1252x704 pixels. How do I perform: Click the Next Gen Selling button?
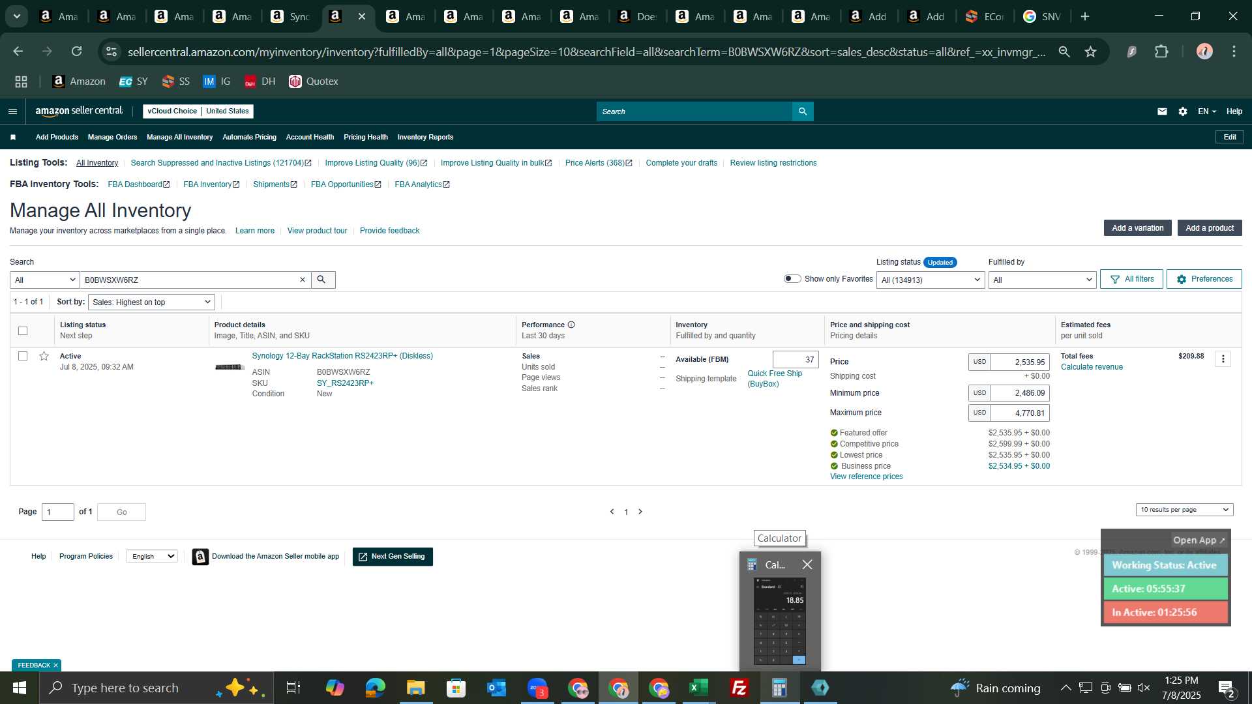tap(393, 557)
